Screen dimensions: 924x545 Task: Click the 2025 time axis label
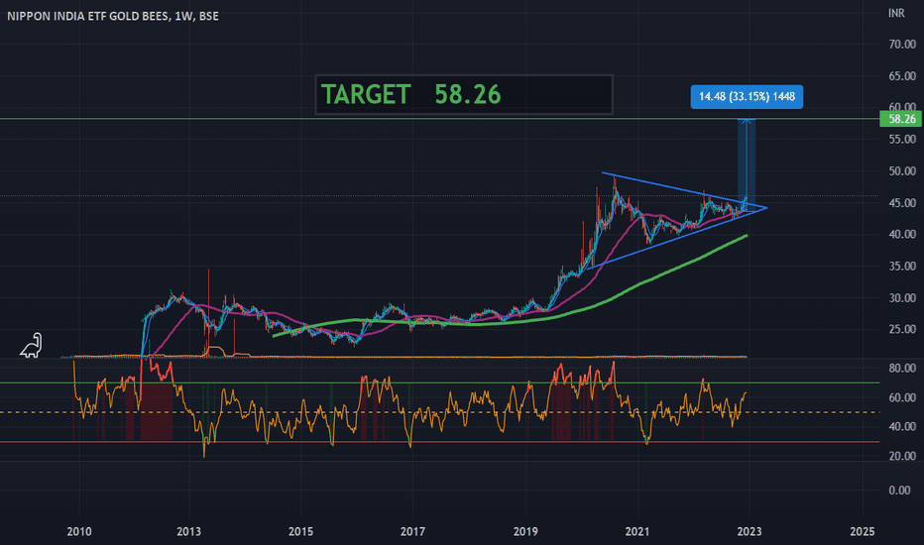(x=863, y=531)
